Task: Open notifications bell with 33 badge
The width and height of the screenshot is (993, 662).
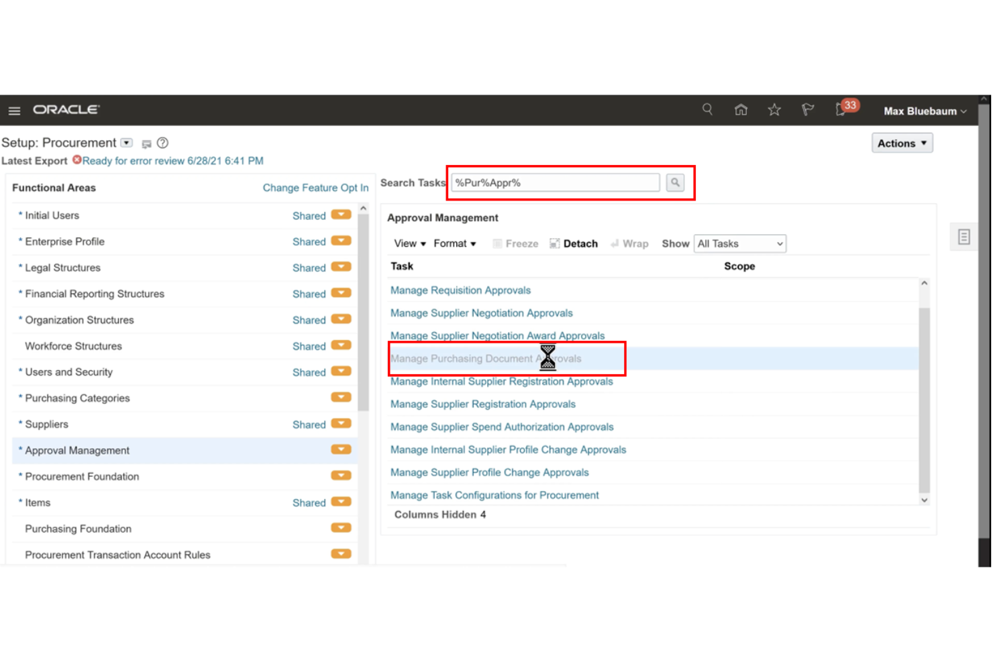Action: [846, 108]
